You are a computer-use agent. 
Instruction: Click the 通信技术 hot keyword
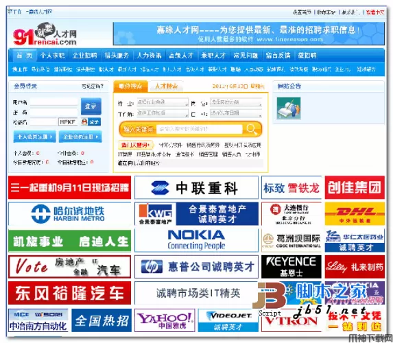(184, 154)
